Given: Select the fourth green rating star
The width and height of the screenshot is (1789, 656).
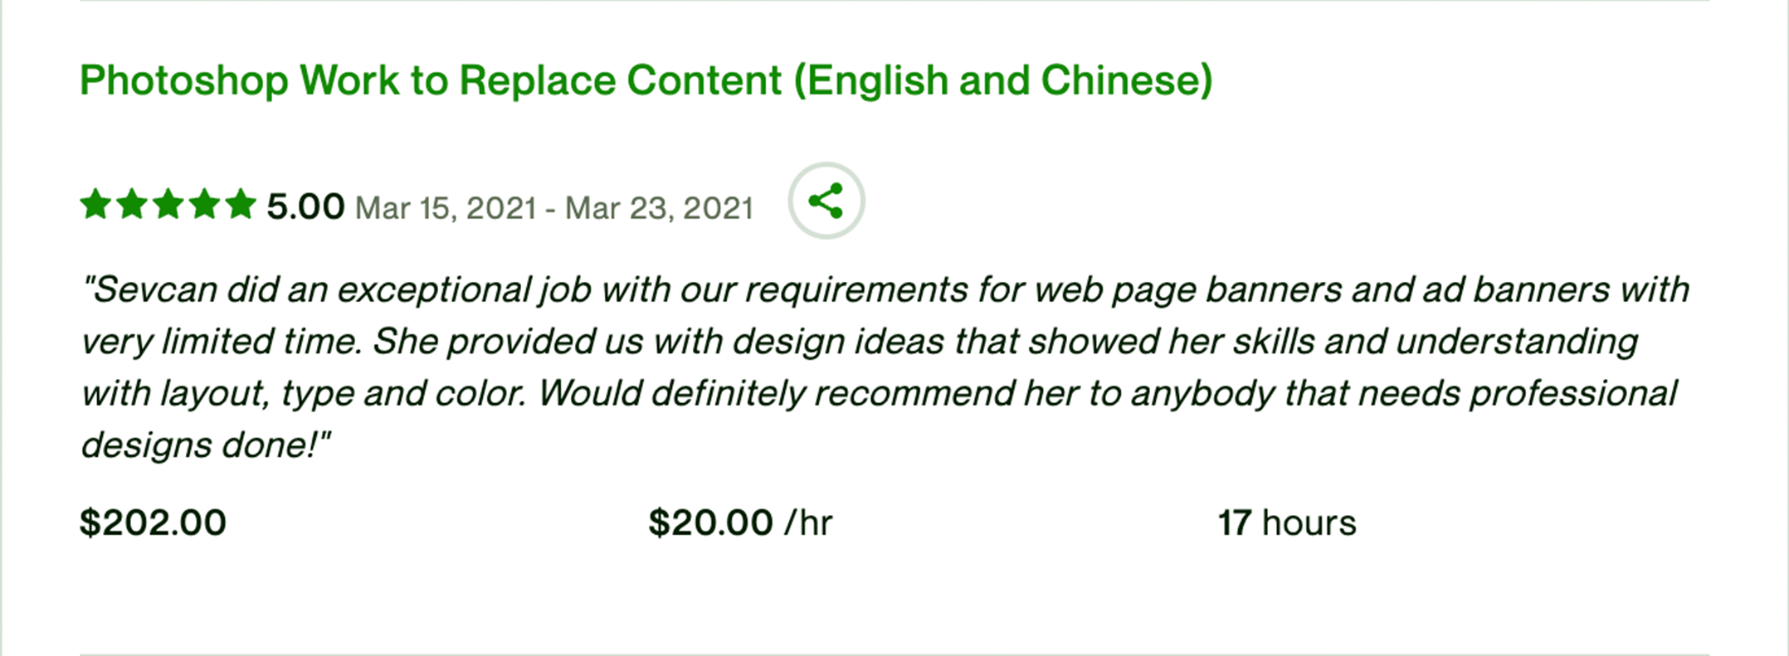Looking at the screenshot, I should click(x=204, y=204).
